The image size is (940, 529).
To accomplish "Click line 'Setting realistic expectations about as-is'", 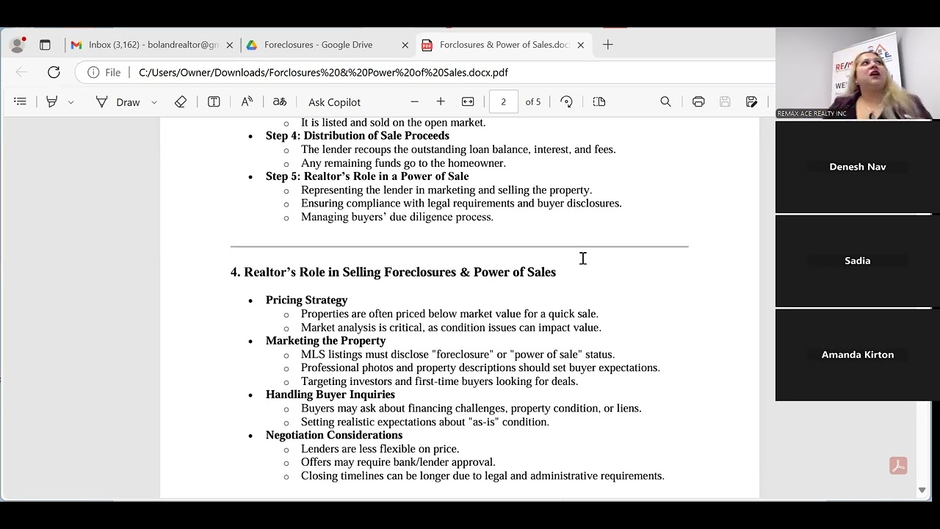I will tap(424, 422).
